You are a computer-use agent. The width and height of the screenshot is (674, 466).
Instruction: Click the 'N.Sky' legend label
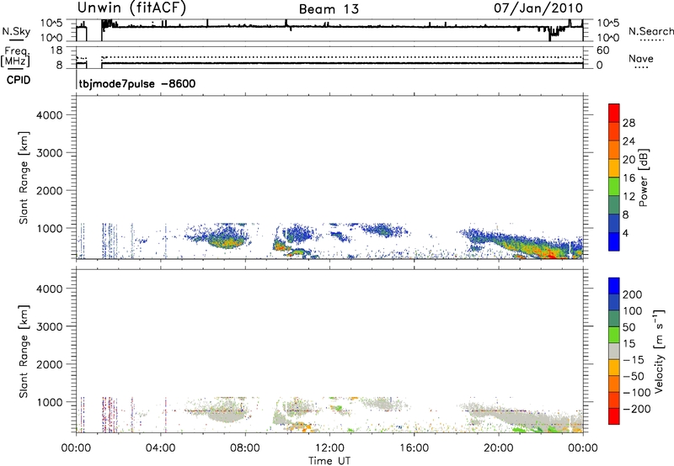16,32
